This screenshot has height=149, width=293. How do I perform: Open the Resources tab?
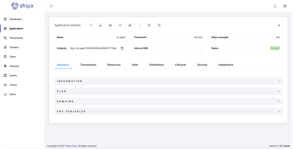(114, 65)
